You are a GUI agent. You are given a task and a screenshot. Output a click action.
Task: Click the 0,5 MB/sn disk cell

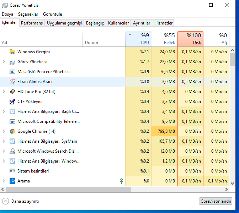coord(190,82)
